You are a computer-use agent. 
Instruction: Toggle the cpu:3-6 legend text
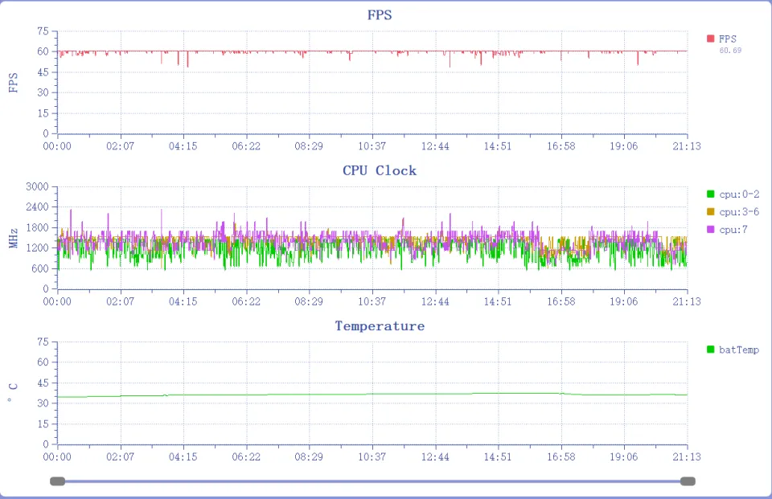(x=739, y=212)
